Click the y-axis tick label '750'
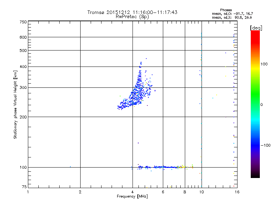The height and width of the screenshot is (209, 279). pos(23,22)
